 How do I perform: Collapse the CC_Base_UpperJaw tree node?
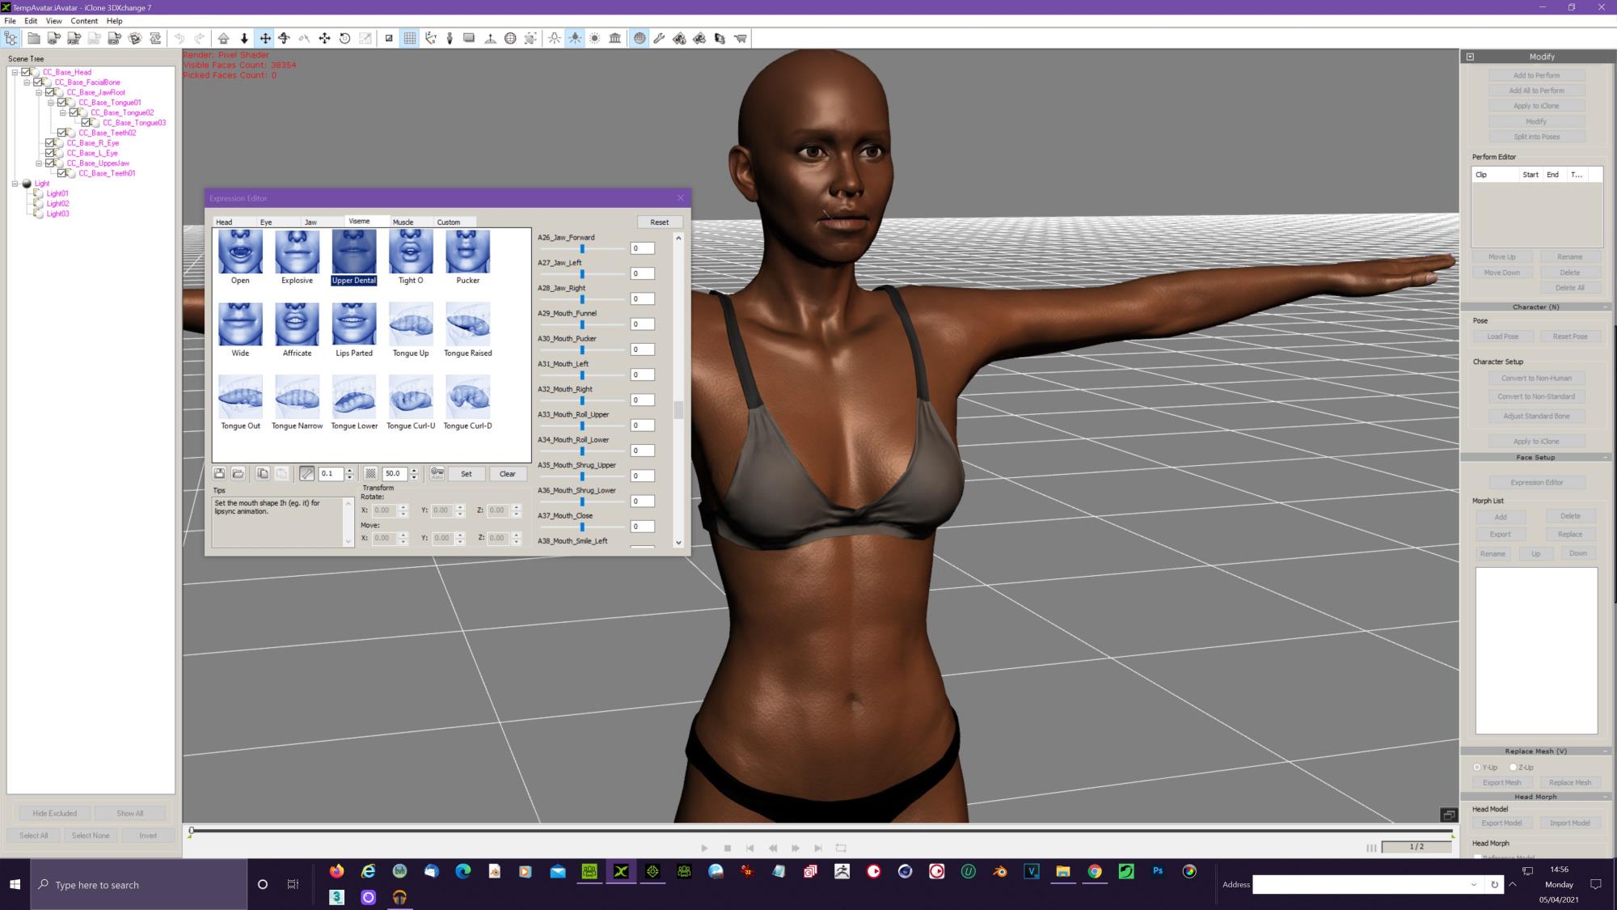point(39,163)
